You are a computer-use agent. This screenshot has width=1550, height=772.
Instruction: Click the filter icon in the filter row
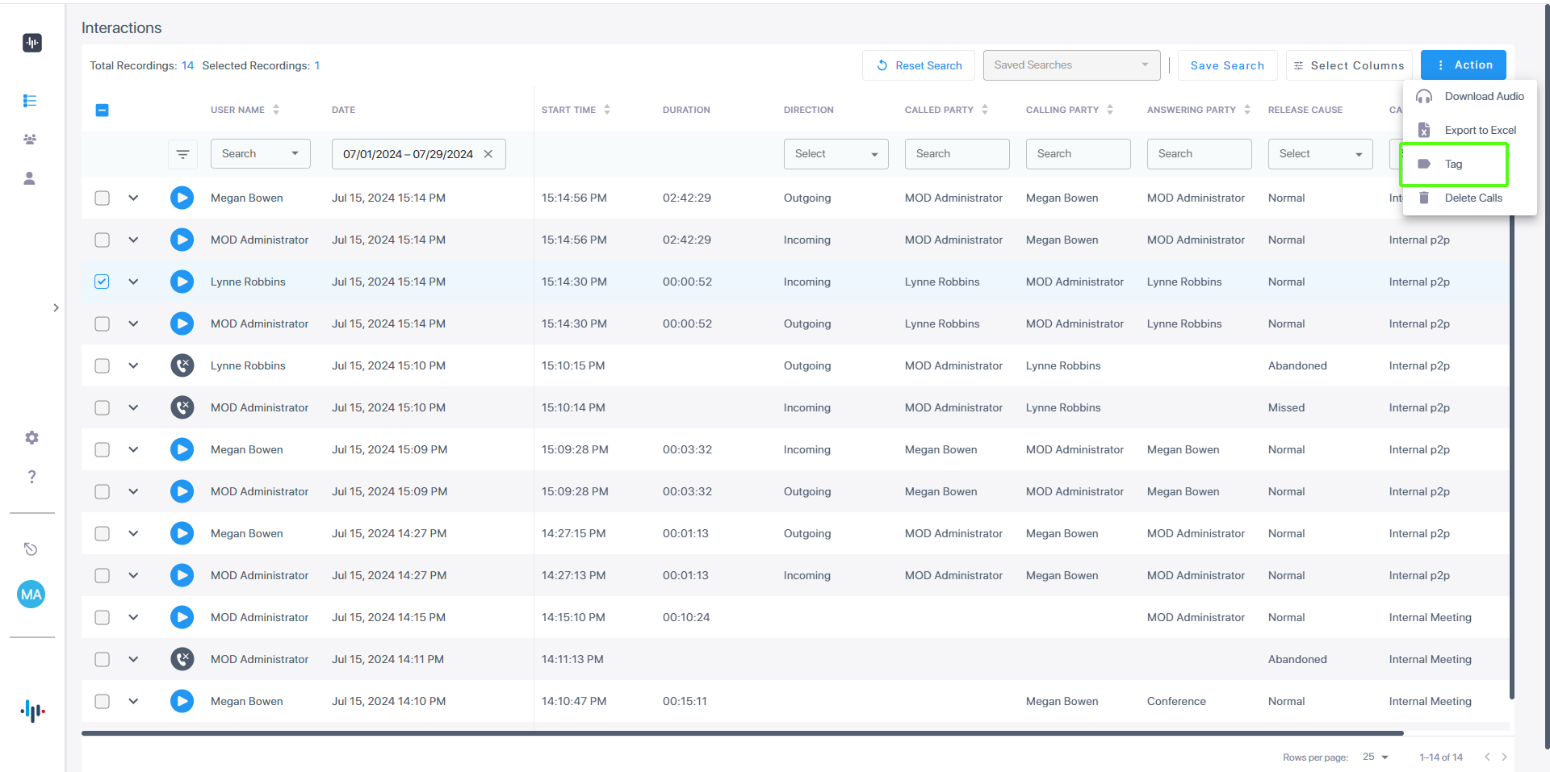[x=182, y=154]
